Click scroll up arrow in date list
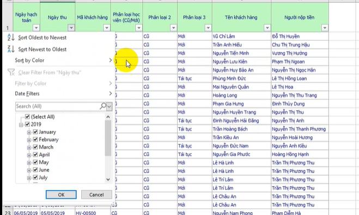359x215 pixels. pos(108,117)
